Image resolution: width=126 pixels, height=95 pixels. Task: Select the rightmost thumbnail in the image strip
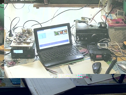click(65, 32)
